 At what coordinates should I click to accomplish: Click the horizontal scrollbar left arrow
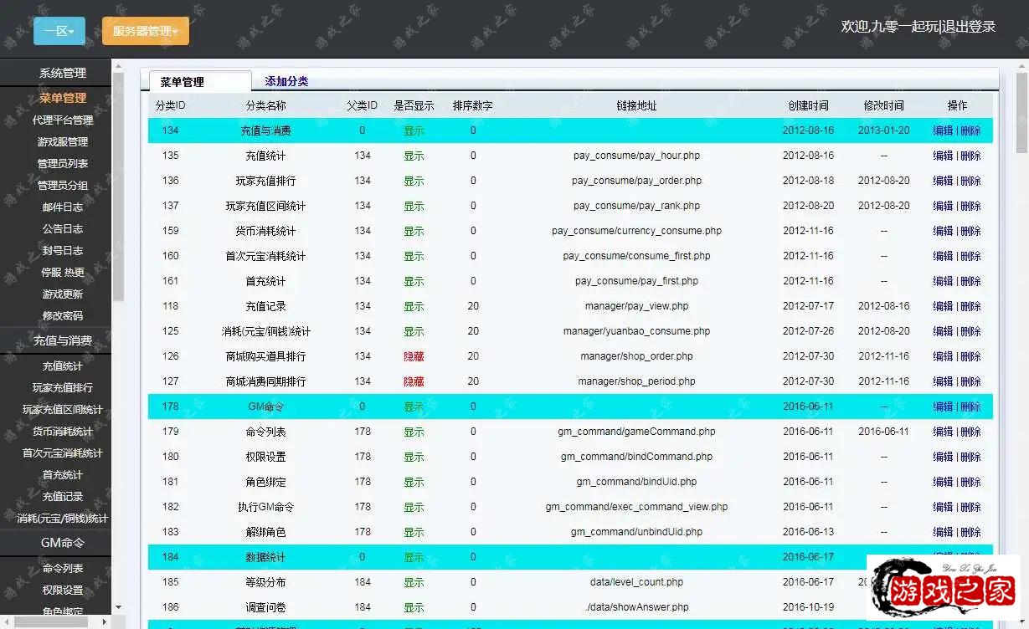[6, 621]
